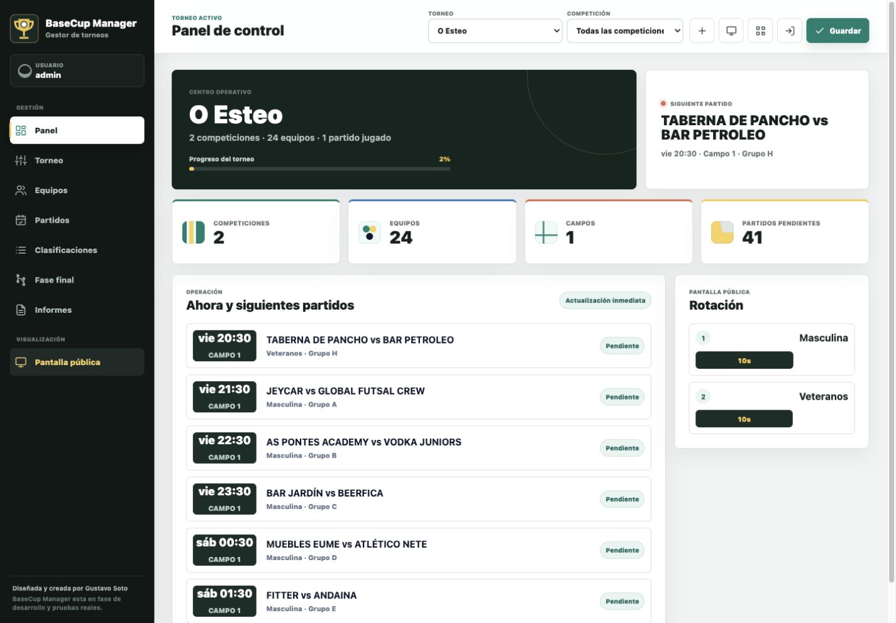Click the sliders icon next to Torneo

(x=21, y=160)
